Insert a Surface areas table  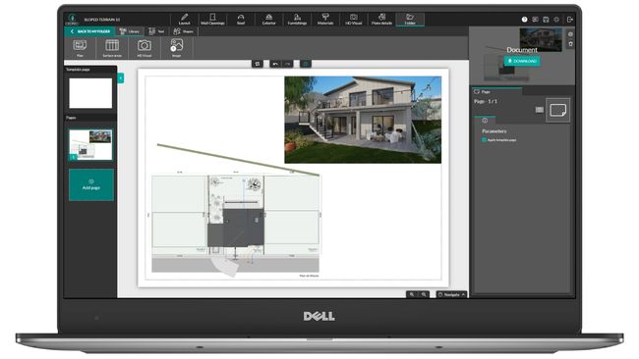112,48
